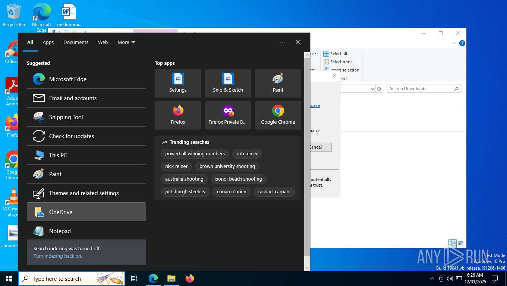Select Check for updates suggestion

pyautogui.click(x=86, y=136)
